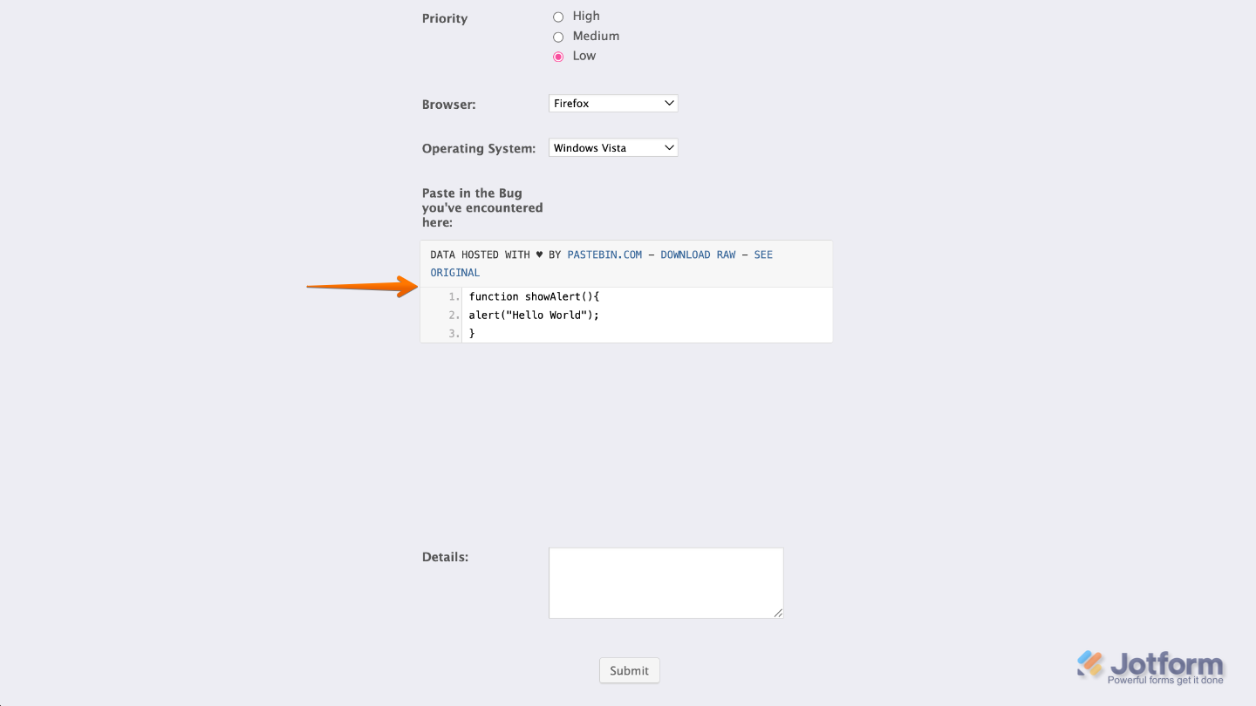Open the Browser dropdown showing Firefox
Screen dimensions: 1256x706
click(612, 103)
